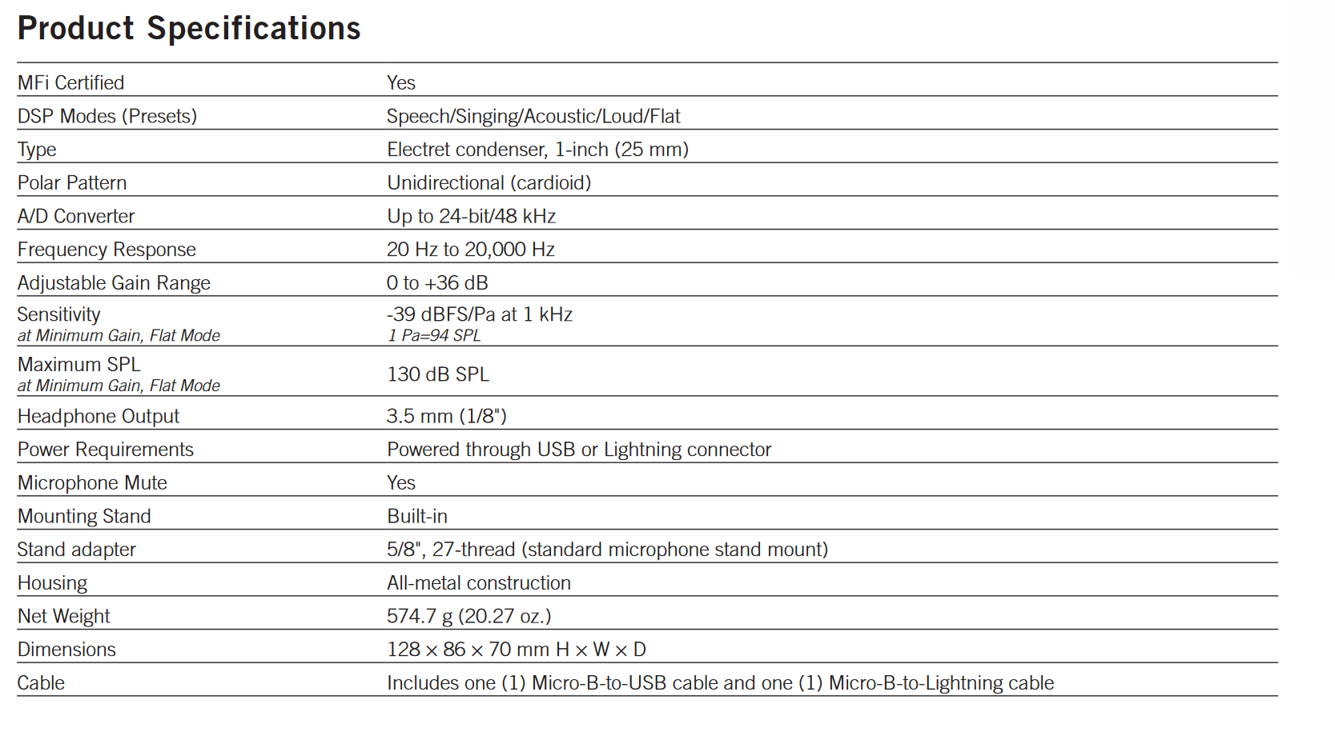Click the Frequency Response label
1335x732 pixels.
point(107,250)
